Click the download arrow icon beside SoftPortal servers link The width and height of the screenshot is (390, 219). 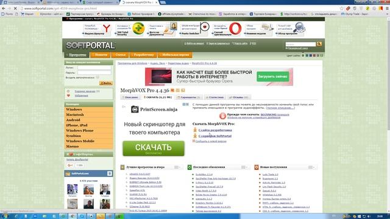coord(195,136)
